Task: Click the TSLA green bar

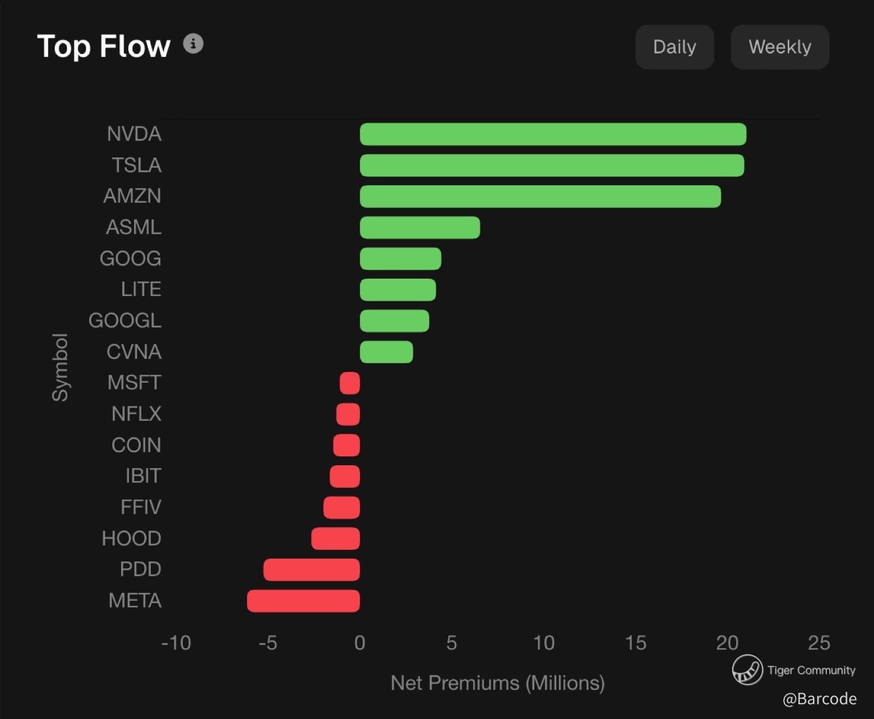Action: [552, 165]
